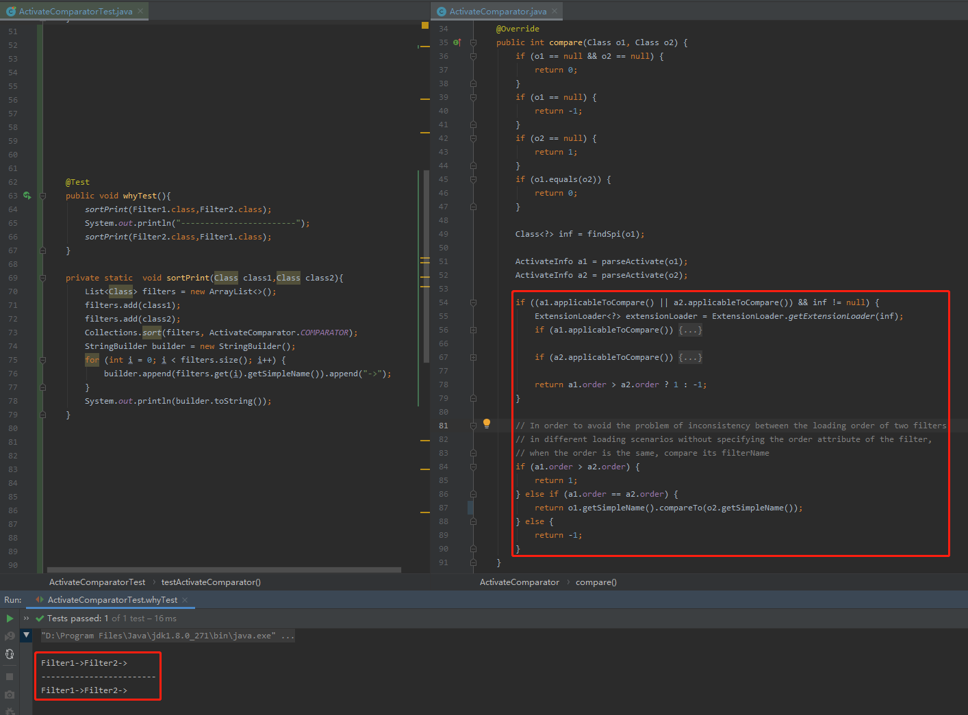Switch to ActivateComparatorTest.java editor tab

75,12
